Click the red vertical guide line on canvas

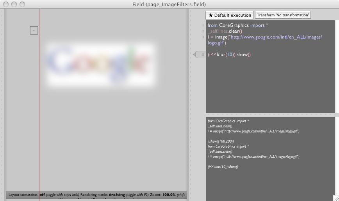point(40,117)
